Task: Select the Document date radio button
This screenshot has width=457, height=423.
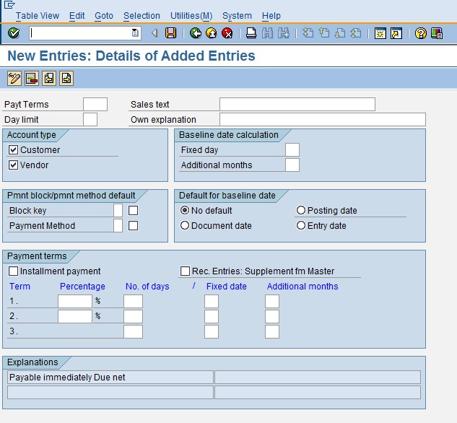Action: 185,226
